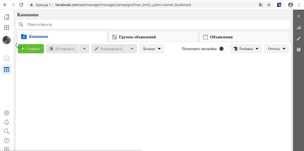Open the browser three-dot menu

pyautogui.click(x=299, y=5)
